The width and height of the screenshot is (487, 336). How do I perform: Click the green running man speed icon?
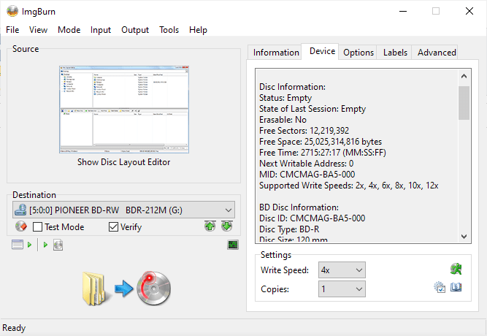[456, 269]
